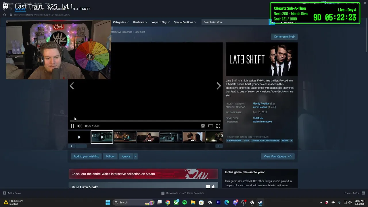Pause the trailer video
This screenshot has width=368, height=207.
72,126
